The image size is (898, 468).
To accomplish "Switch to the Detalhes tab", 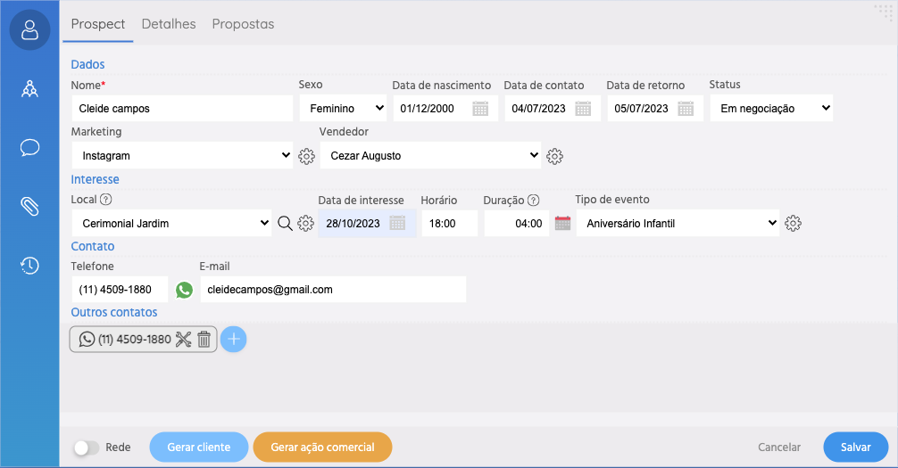I will (x=169, y=24).
